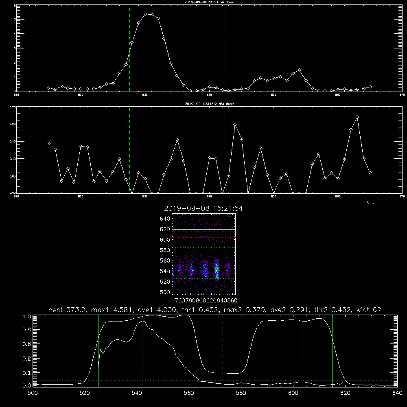Screen dimensions: 407x407
Task: Click the green vertical line at 525 in bottom plot
Action: point(98,351)
